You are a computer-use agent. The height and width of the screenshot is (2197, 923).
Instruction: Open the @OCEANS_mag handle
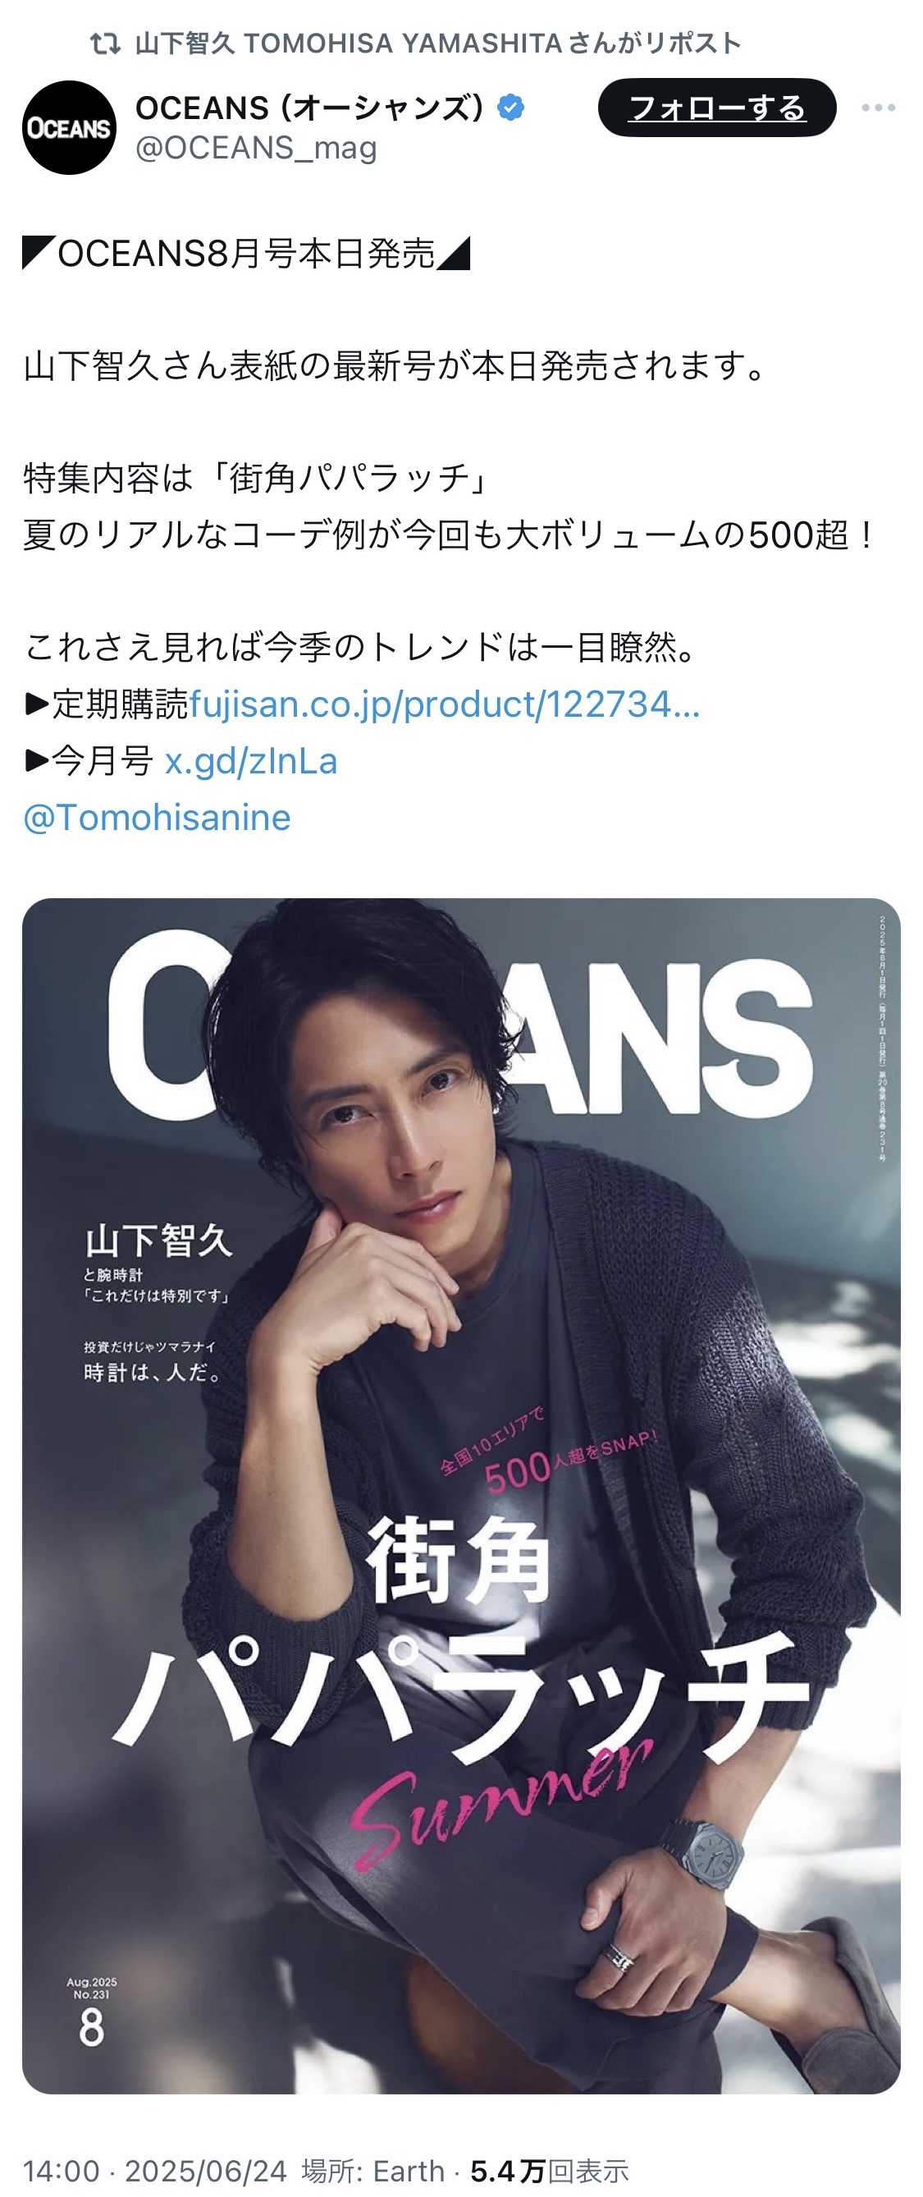[x=257, y=149]
